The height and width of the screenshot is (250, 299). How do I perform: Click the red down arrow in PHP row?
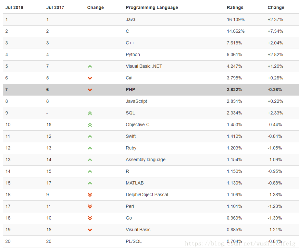tap(90, 90)
